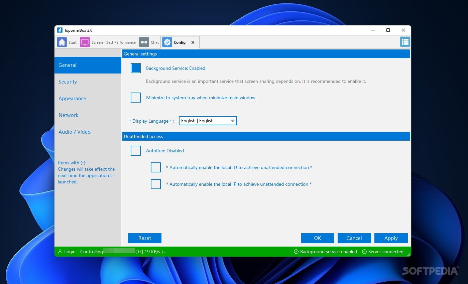The width and height of the screenshot is (468, 284).
Task: Close the TopomelBox window
Action: [403, 30]
